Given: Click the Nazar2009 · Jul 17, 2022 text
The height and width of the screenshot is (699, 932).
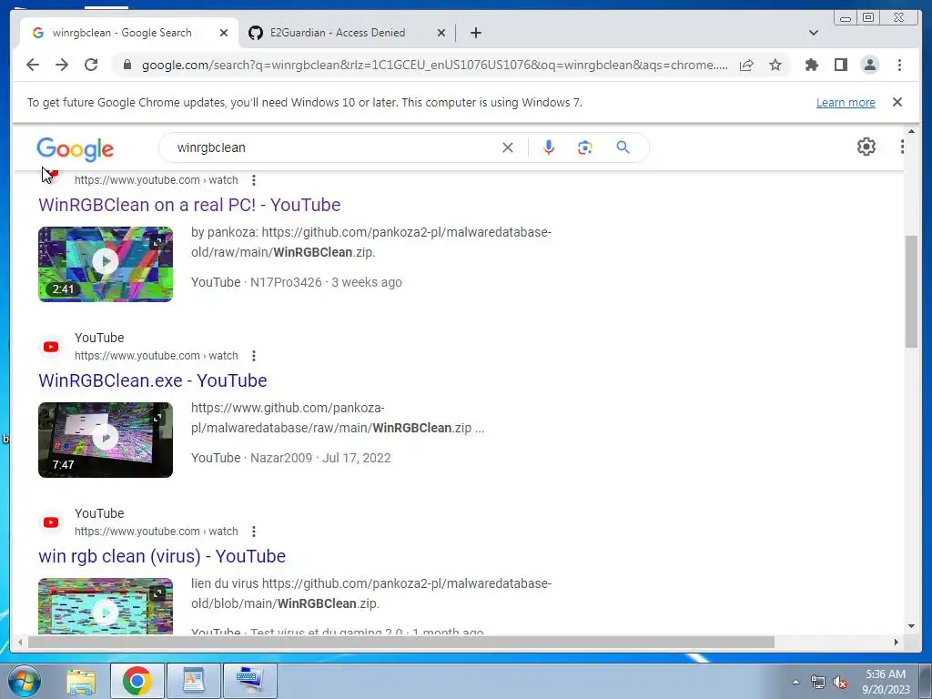Looking at the screenshot, I should pos(320,459).
